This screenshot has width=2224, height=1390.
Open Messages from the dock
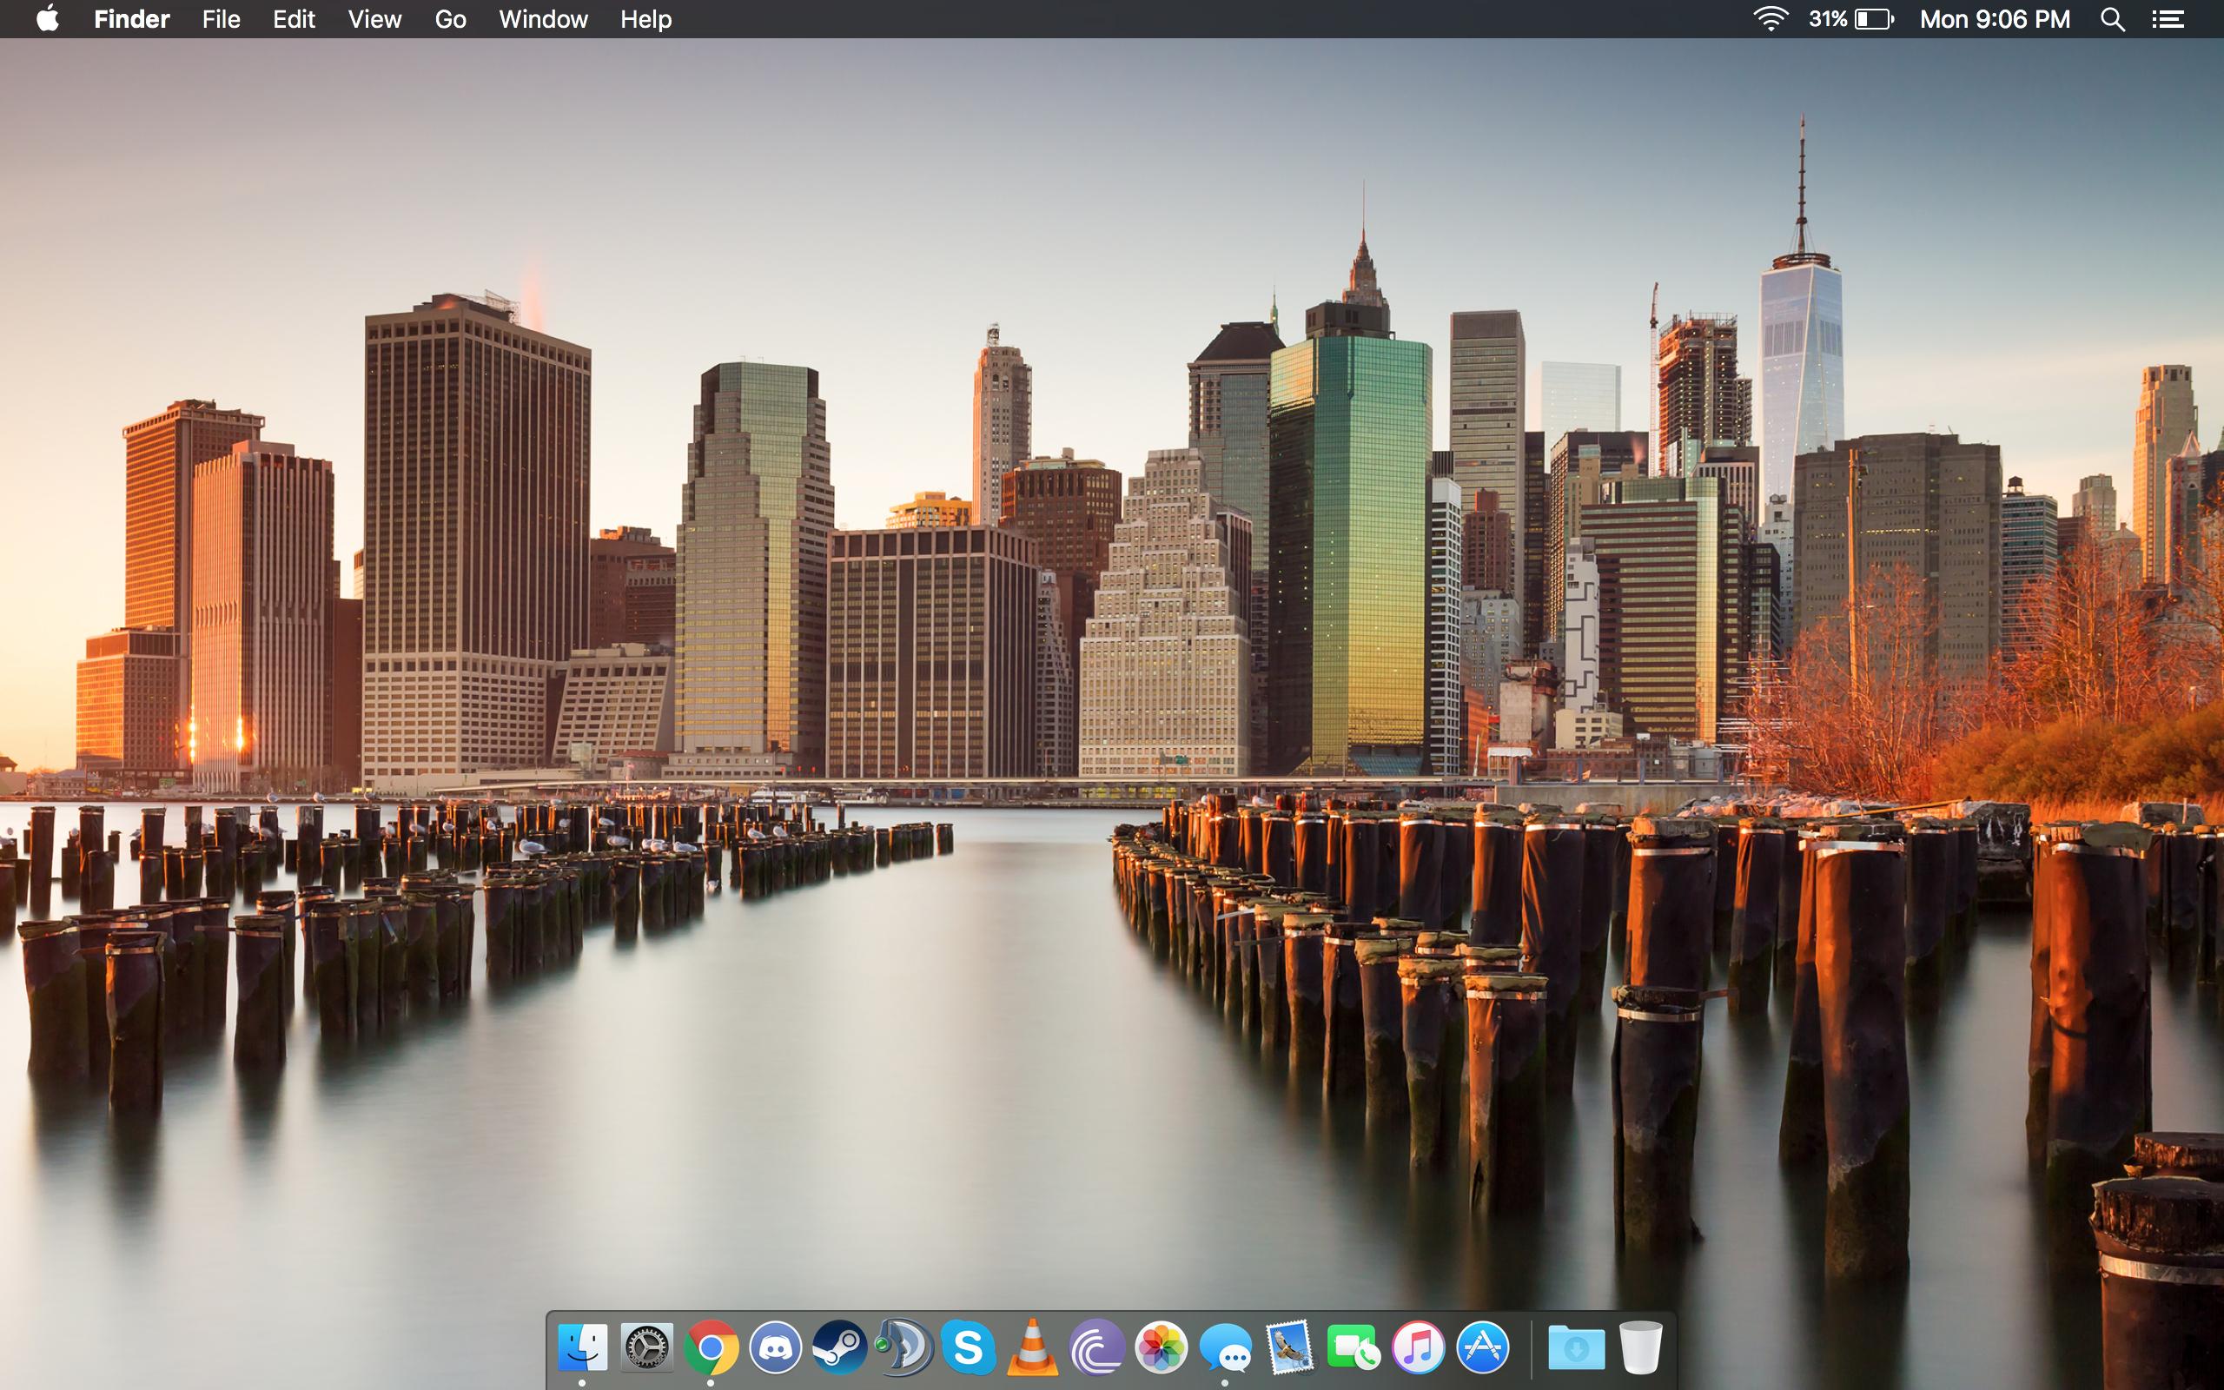tap(1225, 1349)
